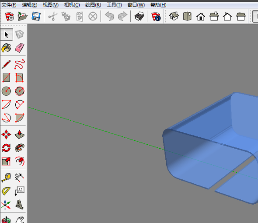Screen dimensions: 258x223
Task: Select the Offset tool
Action: [x=20, y=161]
